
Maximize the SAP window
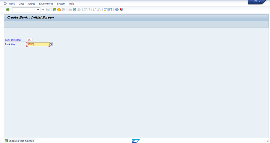pyautogui.click(x=256, y=1)
